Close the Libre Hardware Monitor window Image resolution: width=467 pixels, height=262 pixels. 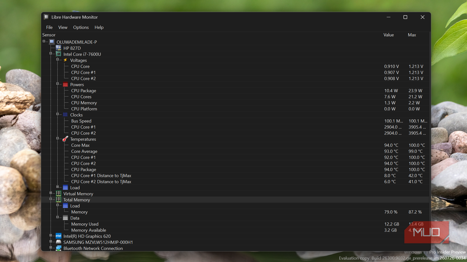(423, 17)
